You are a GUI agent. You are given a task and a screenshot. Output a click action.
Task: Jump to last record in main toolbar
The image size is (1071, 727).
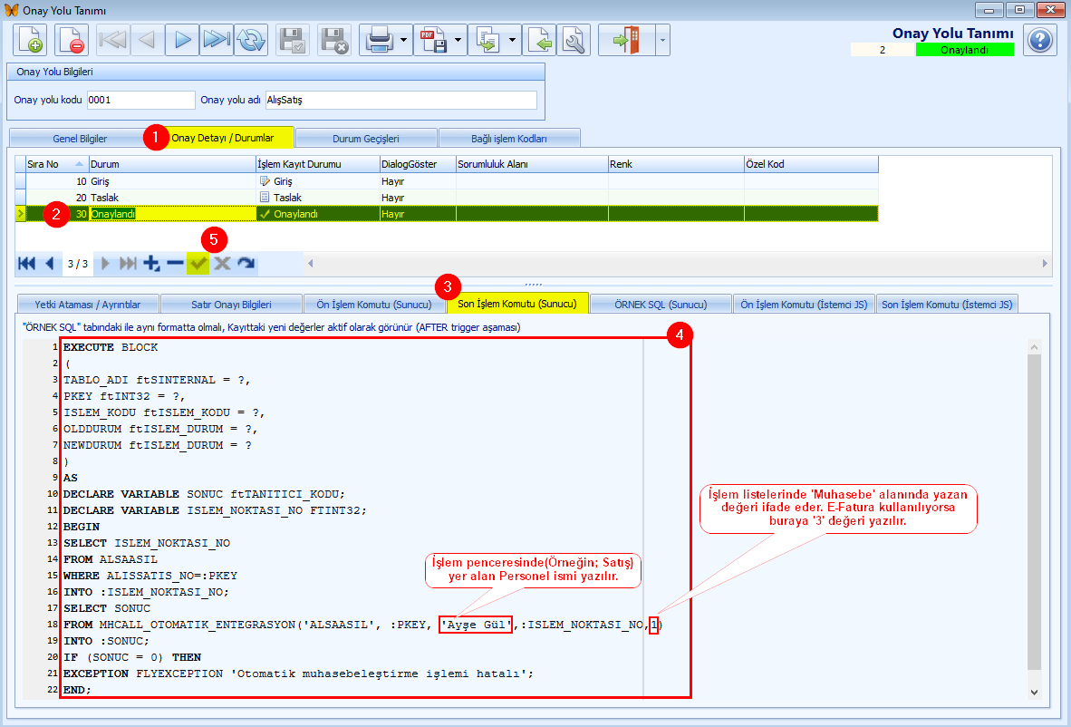216,40
